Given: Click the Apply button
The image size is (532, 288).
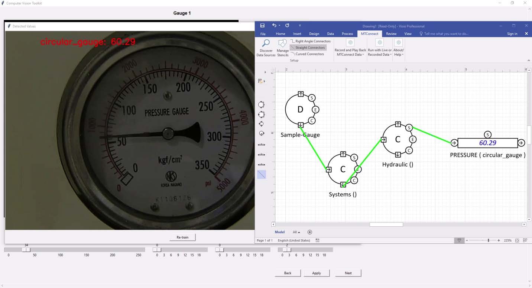Looking at the screenshot, I should point(317,273).
